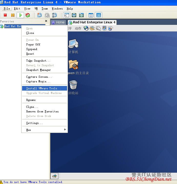The image size is (177, 184).
Task: Click the VMware Tools not installed warning
Action: click(x=33, y=182)
